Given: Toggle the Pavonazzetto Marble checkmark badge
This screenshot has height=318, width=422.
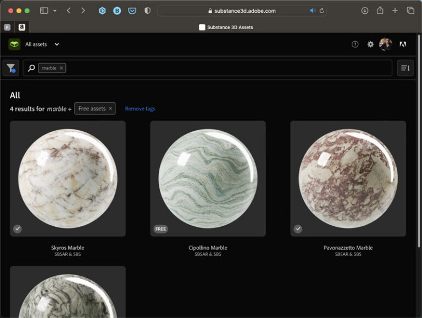Looking at the screenshot, I should [298, 228].
